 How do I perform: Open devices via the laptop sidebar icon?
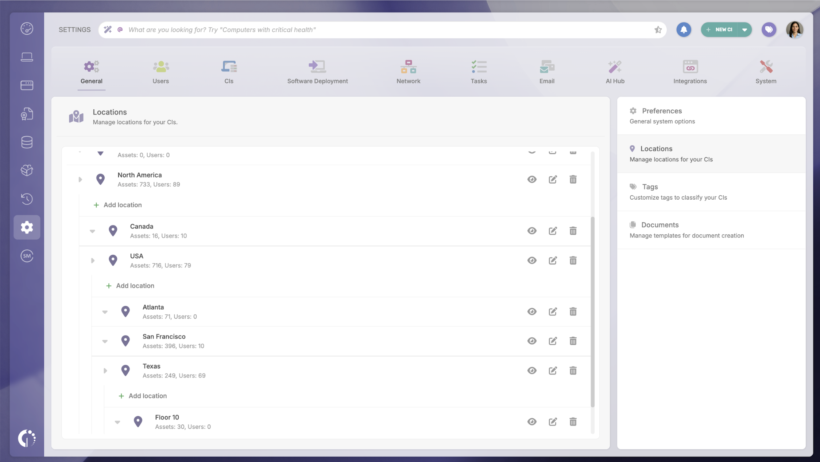click(27, 56)
